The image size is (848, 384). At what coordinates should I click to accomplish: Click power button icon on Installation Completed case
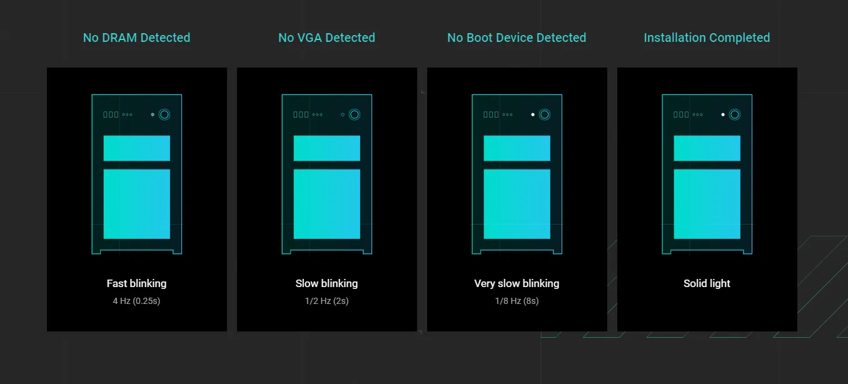pyautogui.click(x=735, y=114)
